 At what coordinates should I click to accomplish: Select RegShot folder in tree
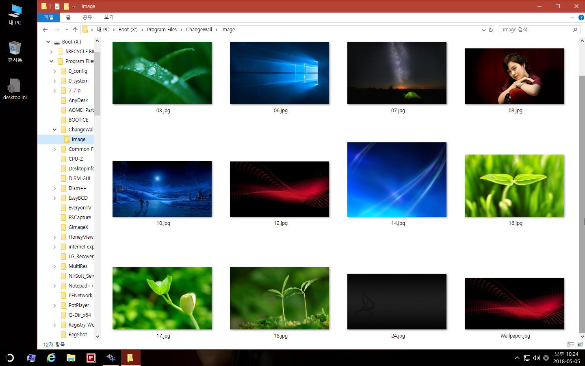pos(78,335)
